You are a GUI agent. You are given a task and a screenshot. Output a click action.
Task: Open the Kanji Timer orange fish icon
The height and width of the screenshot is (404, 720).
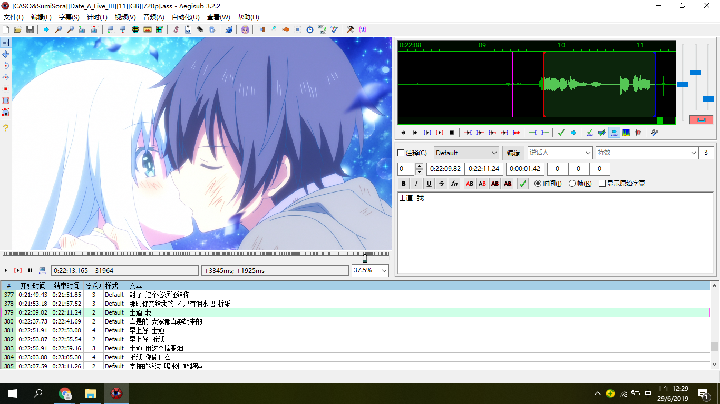286,29
